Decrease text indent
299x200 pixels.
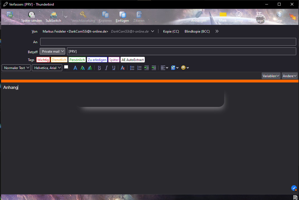click(146, 68)
